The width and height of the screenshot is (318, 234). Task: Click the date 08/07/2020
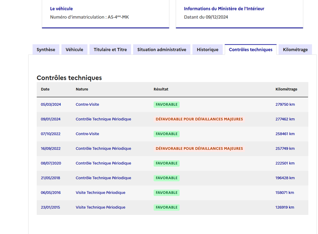pos(51,163)
